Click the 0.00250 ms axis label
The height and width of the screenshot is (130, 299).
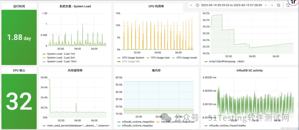[209, 77]
